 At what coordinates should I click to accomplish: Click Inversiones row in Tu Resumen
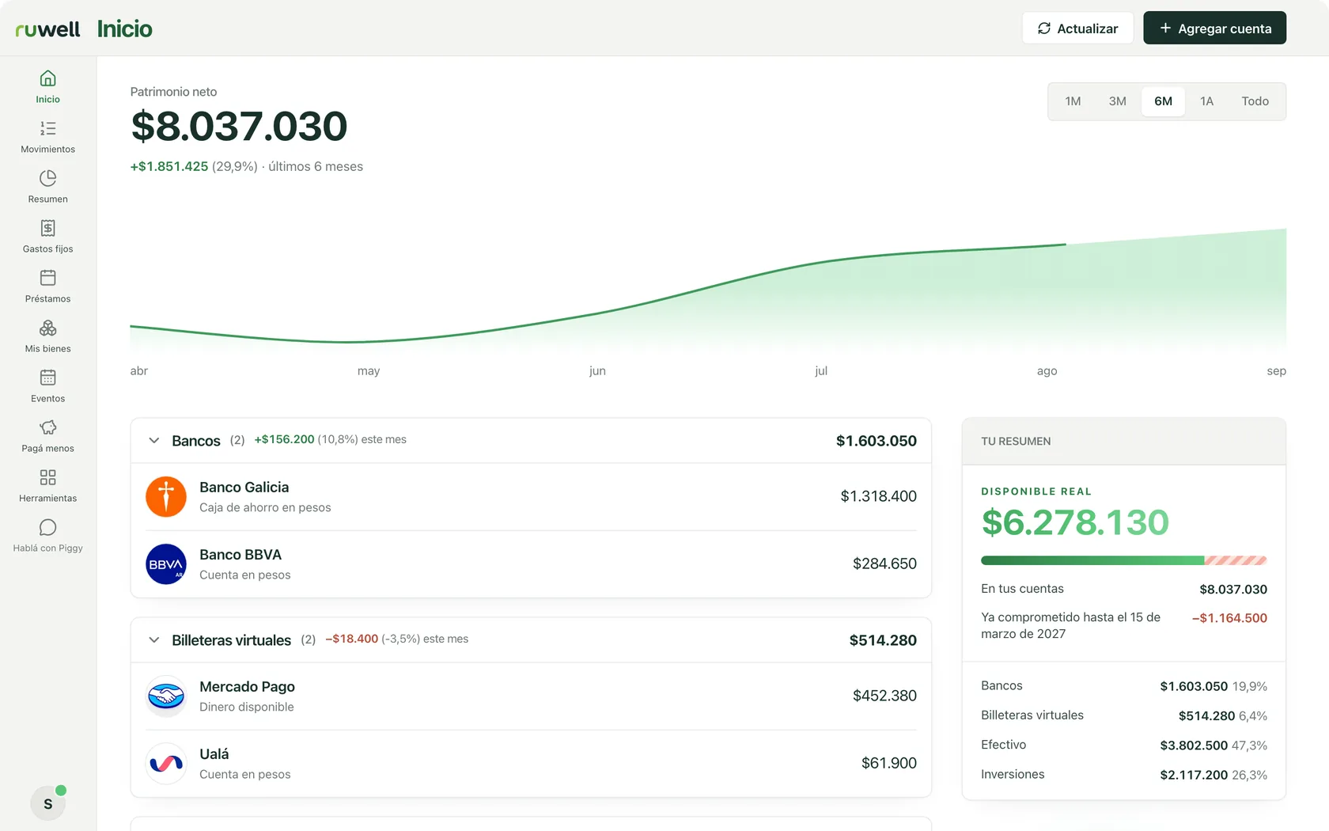[1123, 775]
